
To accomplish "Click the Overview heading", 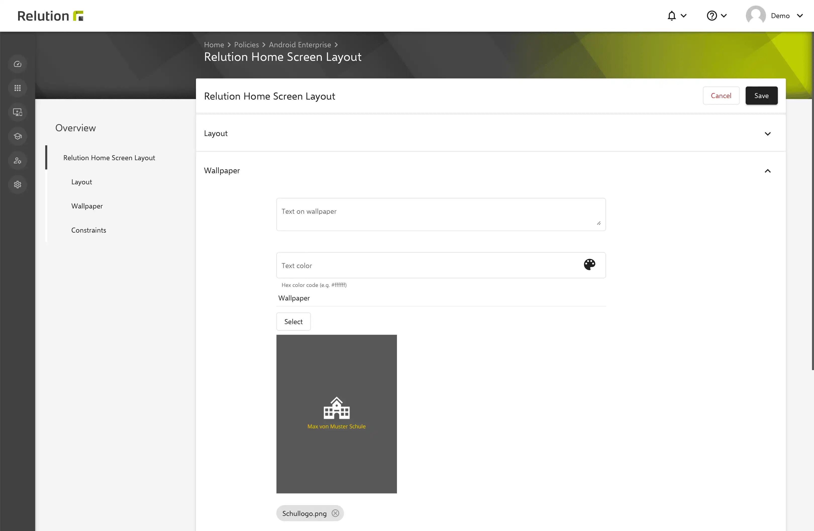I will click(76, 128).
